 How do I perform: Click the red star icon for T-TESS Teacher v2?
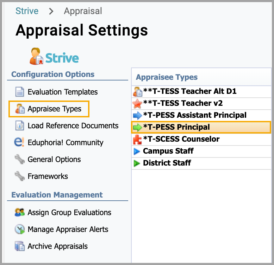tap(137, 104)
